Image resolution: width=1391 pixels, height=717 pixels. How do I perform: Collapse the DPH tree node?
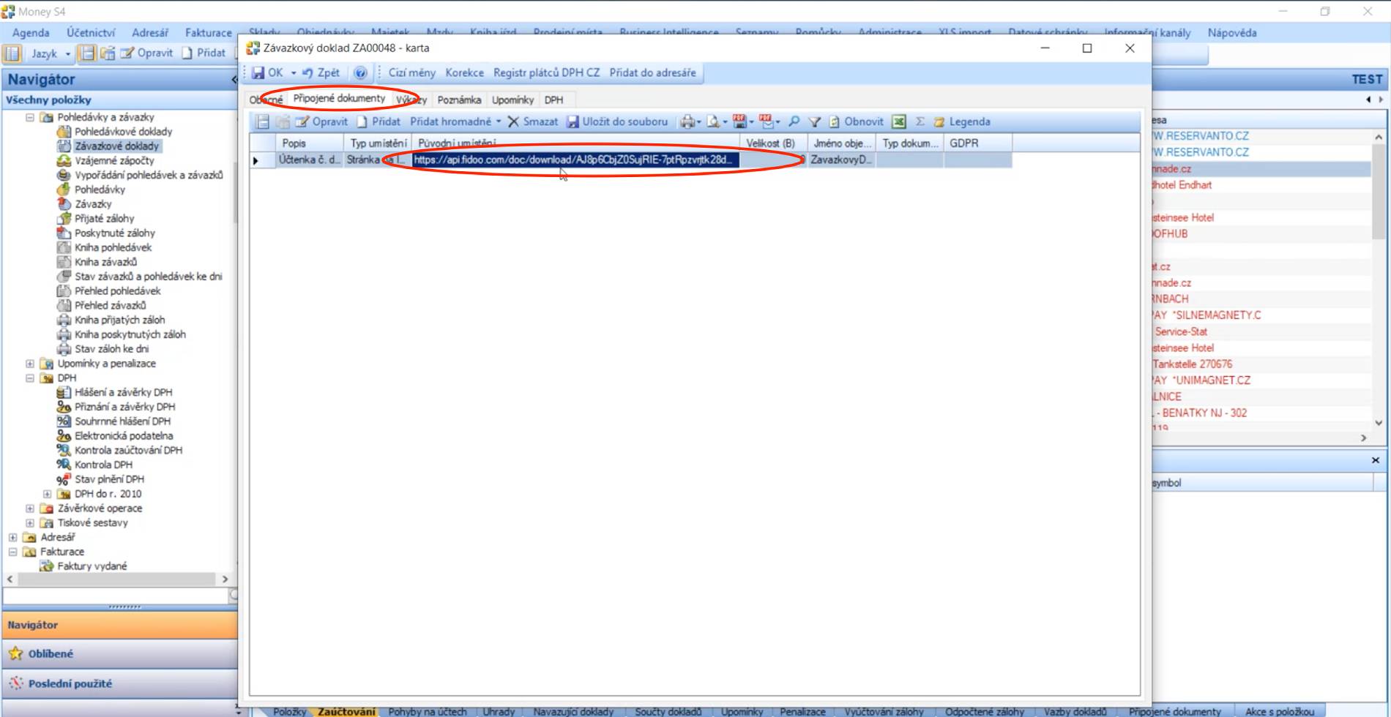(29, 378)
